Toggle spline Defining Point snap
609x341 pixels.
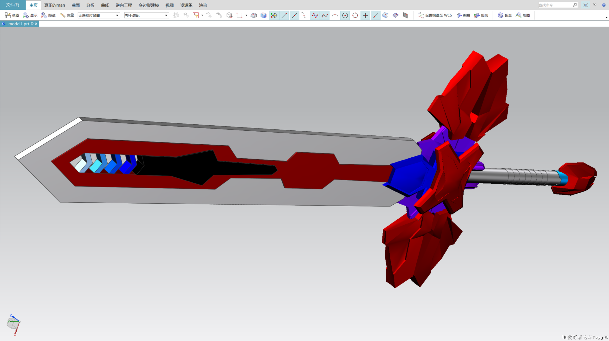tap(325, 15)
